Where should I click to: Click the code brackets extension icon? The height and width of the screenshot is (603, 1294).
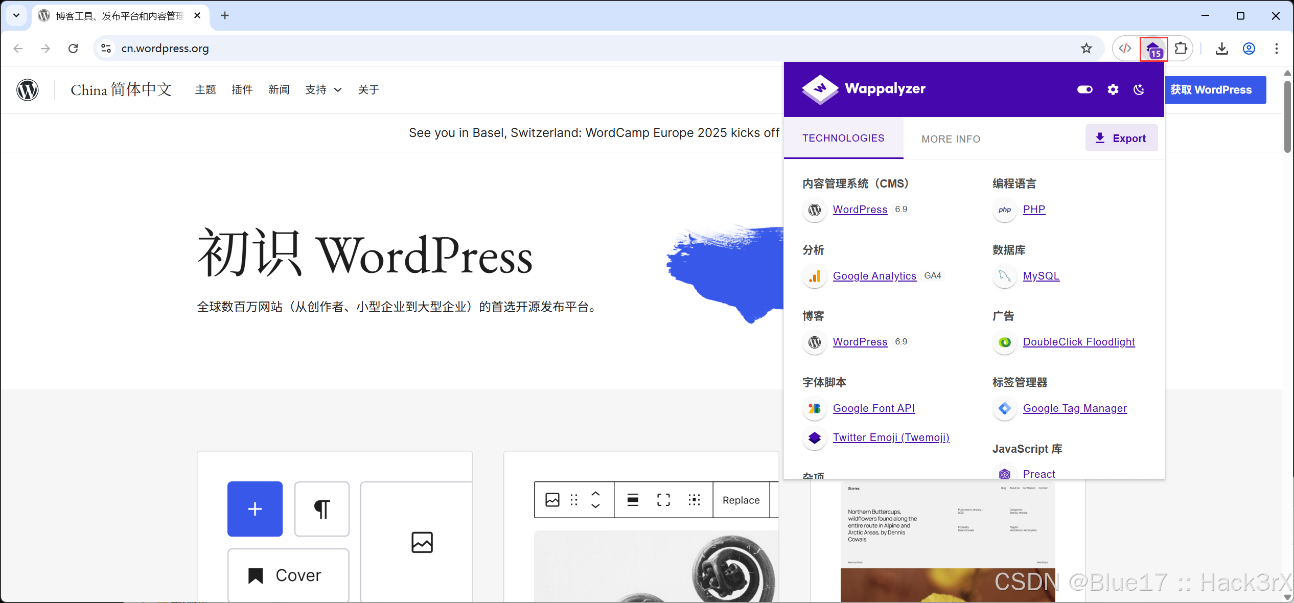pos(1125,49)
